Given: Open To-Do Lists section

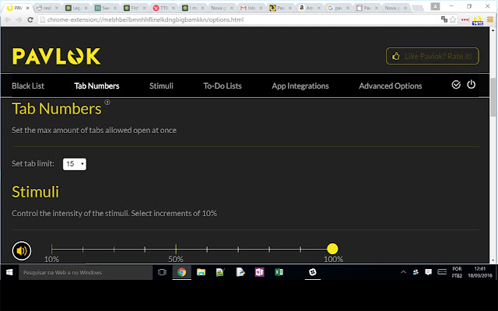Looking at the screenshot, I should click(x=223, y=86).
